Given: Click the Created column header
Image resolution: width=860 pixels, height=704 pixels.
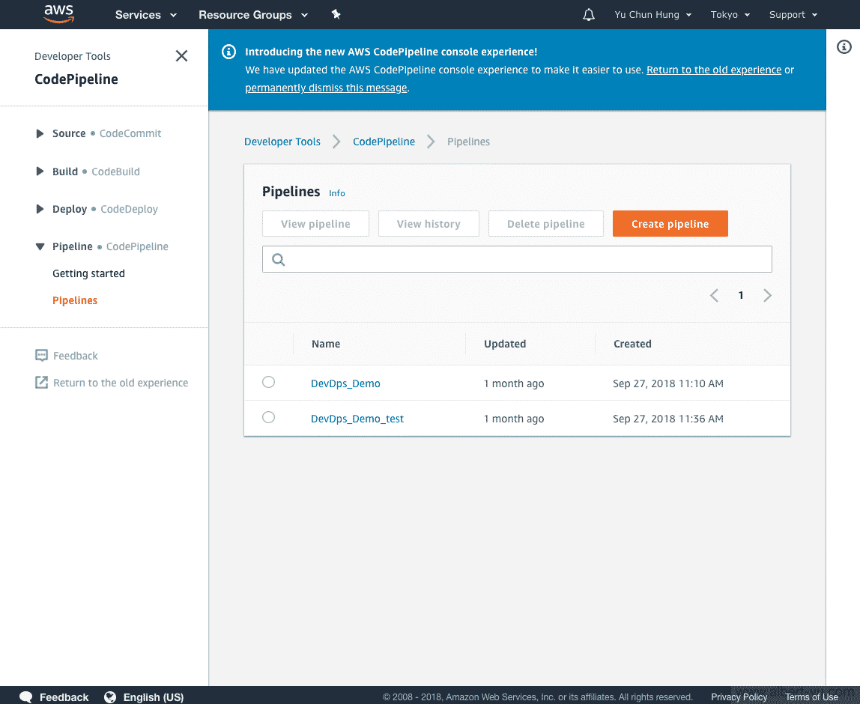Looking at the screenshot, I should pos(632,344).
